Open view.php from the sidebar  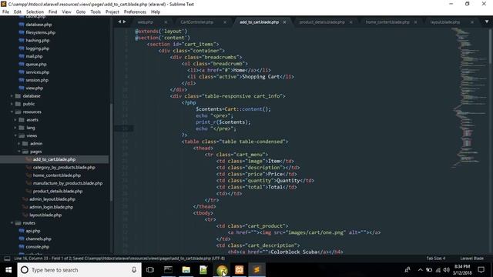pyautogui.click(x=34, y=88)
